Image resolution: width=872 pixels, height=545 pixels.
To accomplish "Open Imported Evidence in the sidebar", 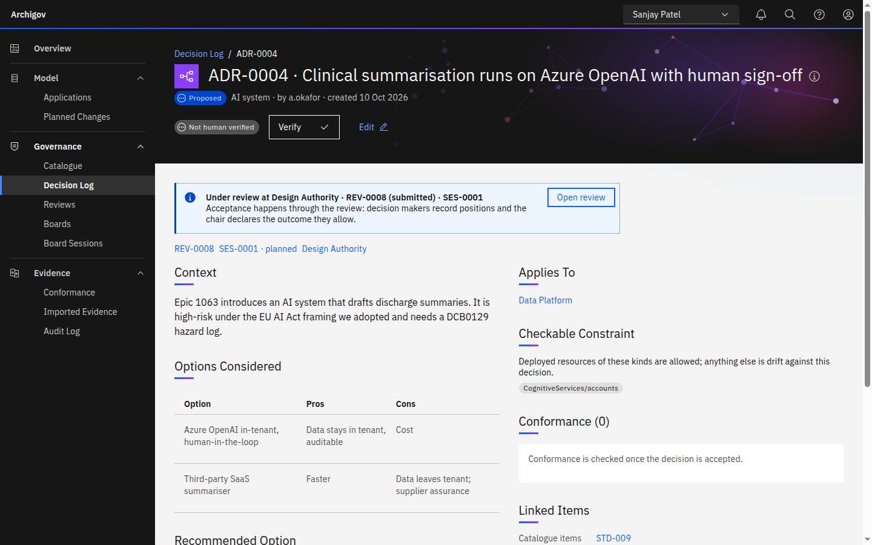I will pyautogui.click(x=78, y=312).
